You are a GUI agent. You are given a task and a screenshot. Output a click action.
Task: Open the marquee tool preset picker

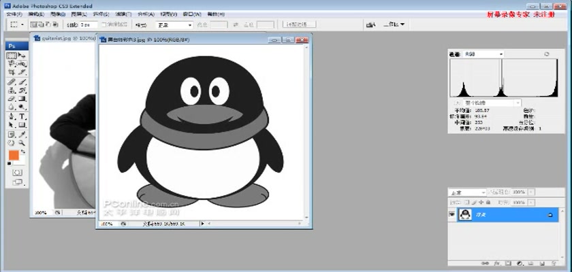22,24
